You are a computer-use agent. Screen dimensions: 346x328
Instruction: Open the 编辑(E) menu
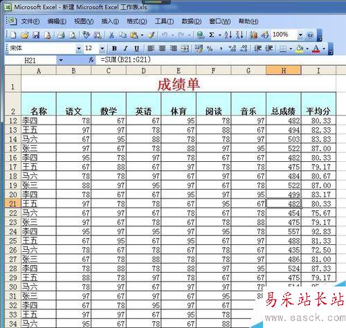57,21
